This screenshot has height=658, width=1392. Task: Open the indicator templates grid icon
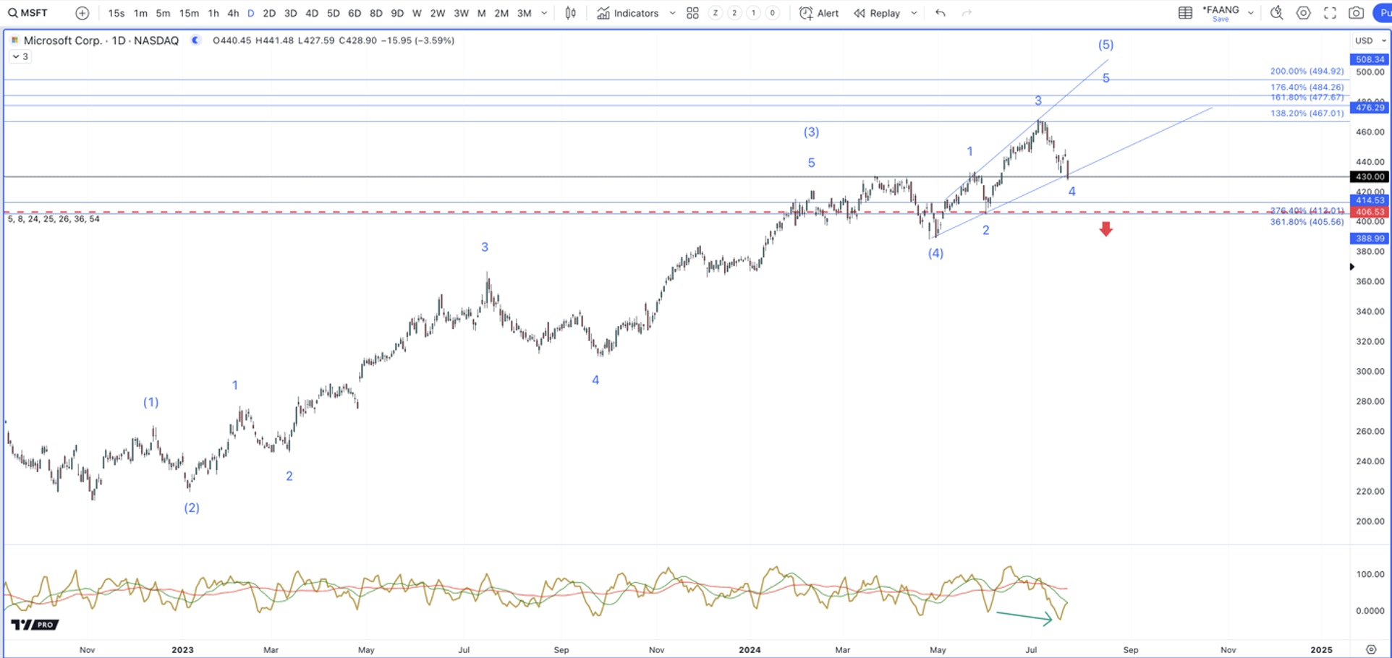coord(692,13)
